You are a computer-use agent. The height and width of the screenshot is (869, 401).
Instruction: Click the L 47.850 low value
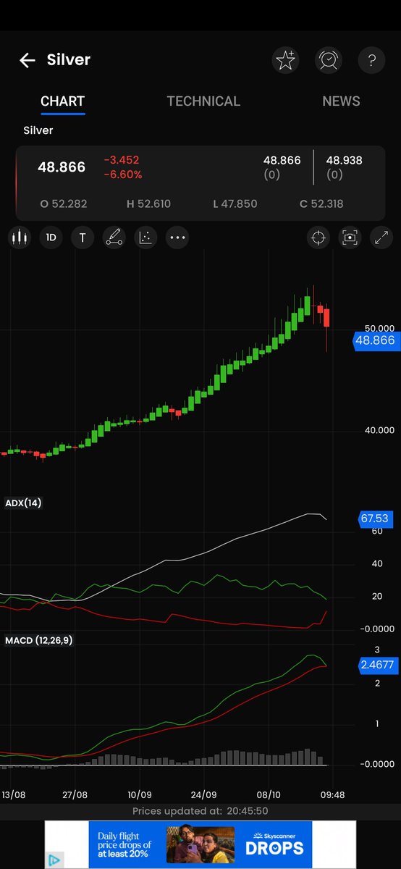click(235, 204)
